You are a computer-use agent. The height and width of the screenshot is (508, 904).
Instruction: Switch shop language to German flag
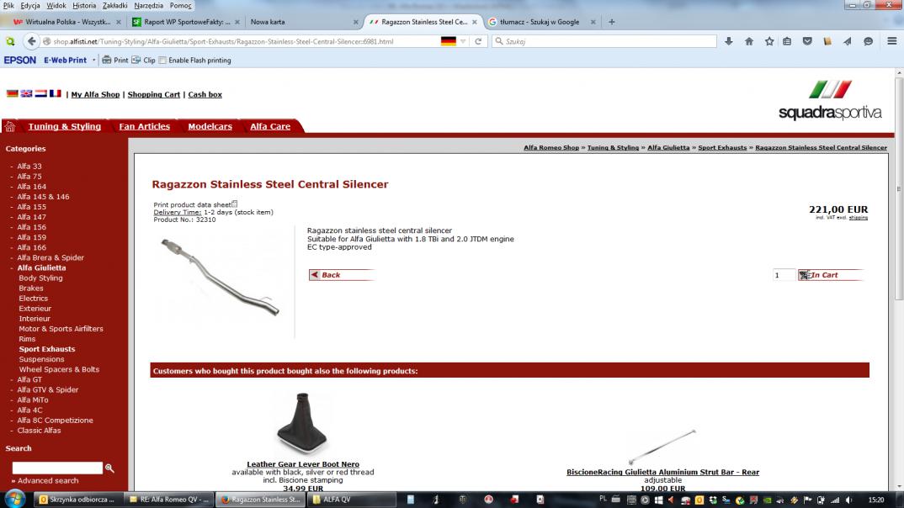tap(12, 93)
